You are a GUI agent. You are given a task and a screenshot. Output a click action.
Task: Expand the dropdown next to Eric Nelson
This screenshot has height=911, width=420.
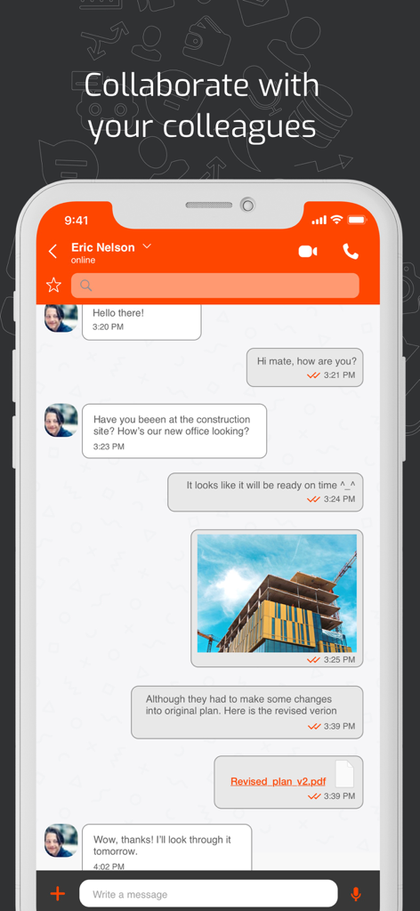[147, 246]
